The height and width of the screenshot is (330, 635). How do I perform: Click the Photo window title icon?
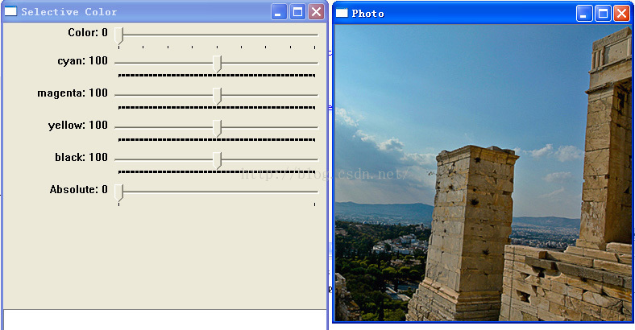click(342, 13)
